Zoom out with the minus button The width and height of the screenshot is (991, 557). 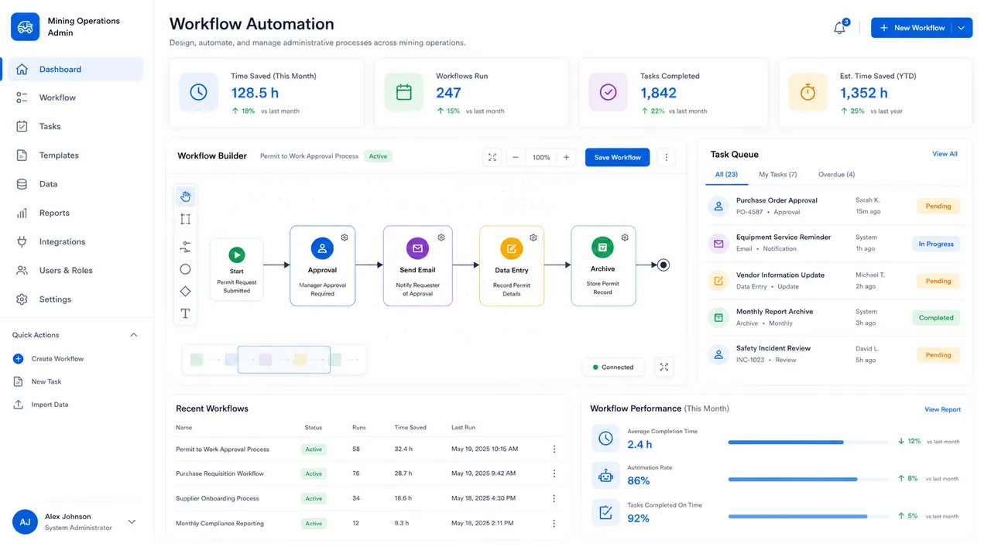point(516,157)
